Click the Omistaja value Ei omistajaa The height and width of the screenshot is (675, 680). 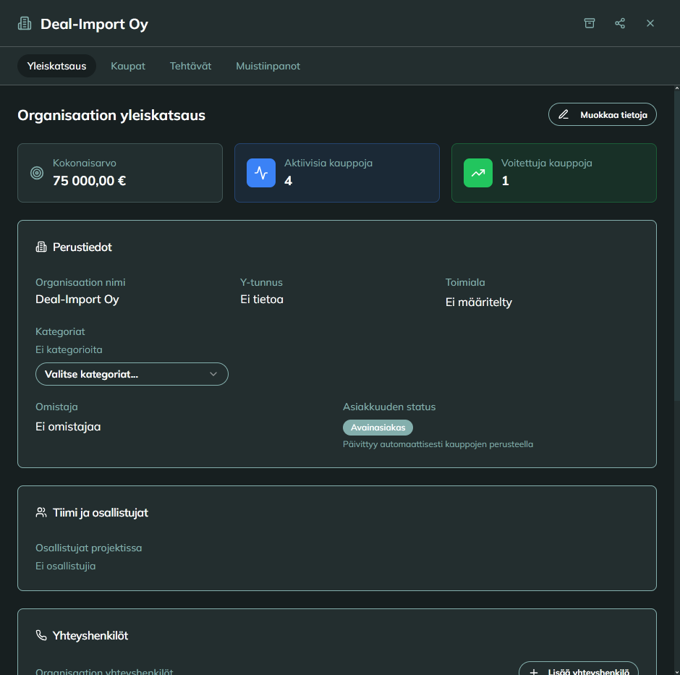tap(68, 426)
